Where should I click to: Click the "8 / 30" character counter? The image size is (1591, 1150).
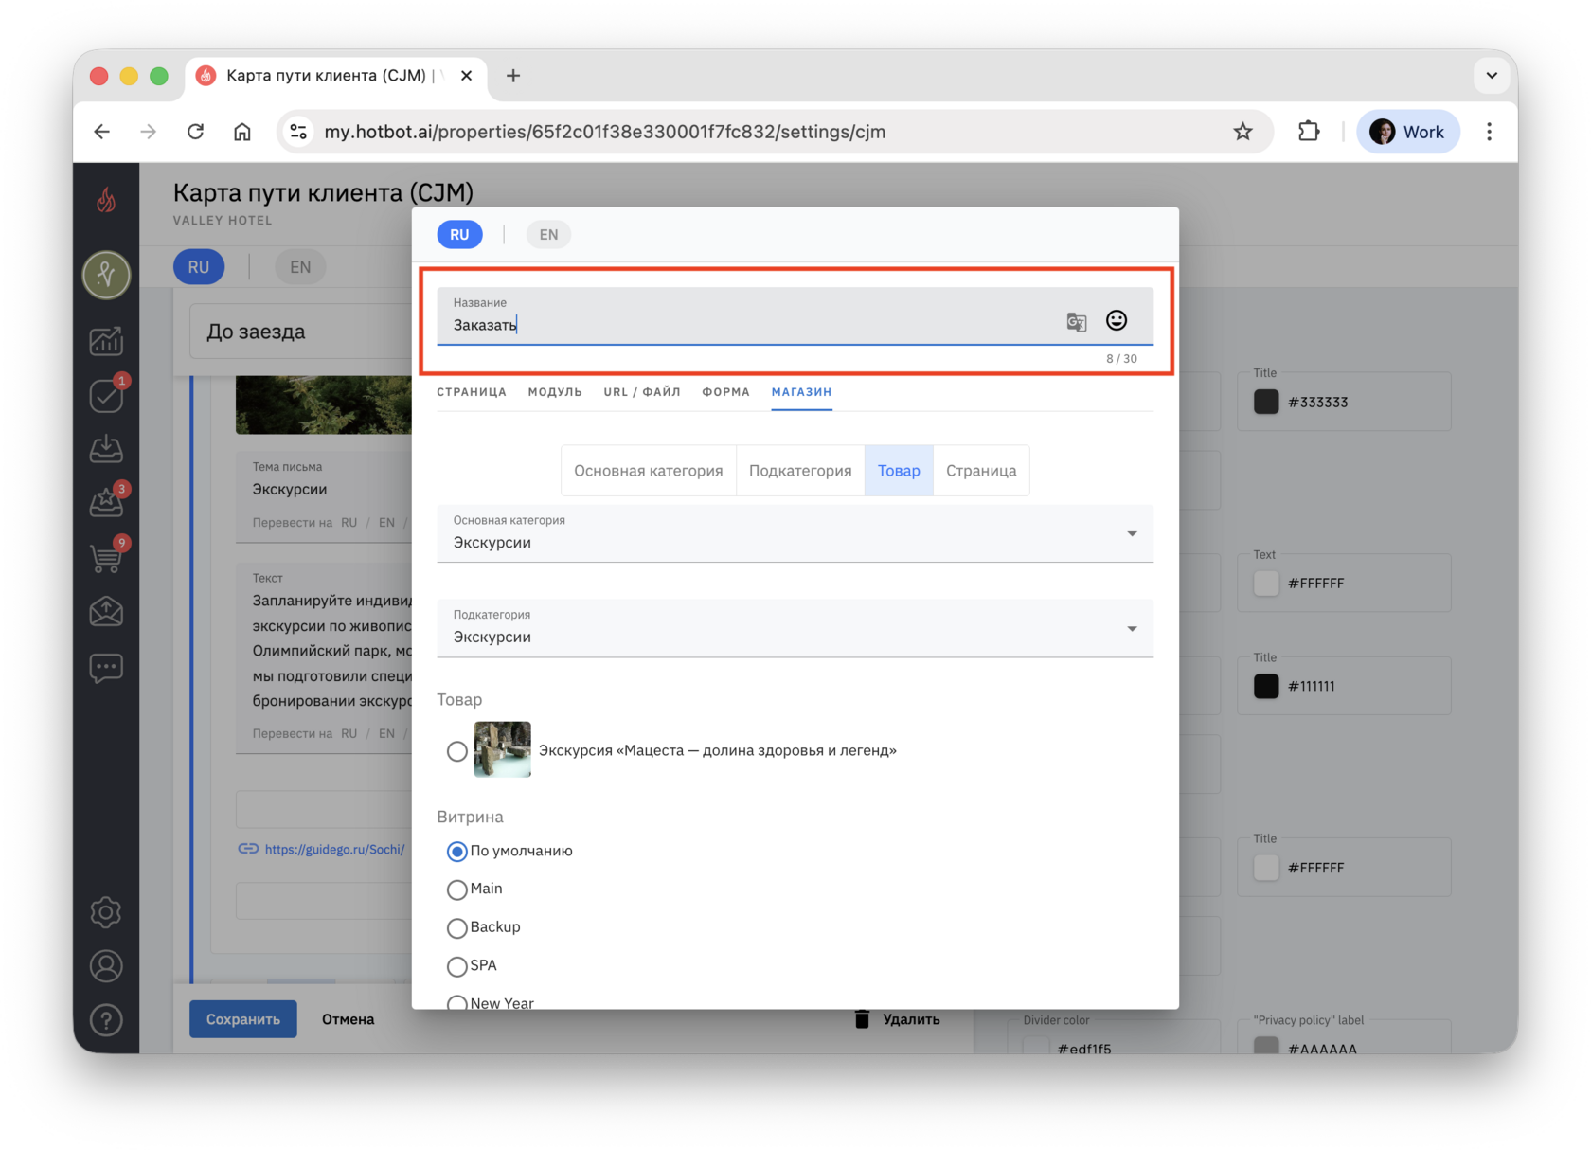tap(1121, 359)
